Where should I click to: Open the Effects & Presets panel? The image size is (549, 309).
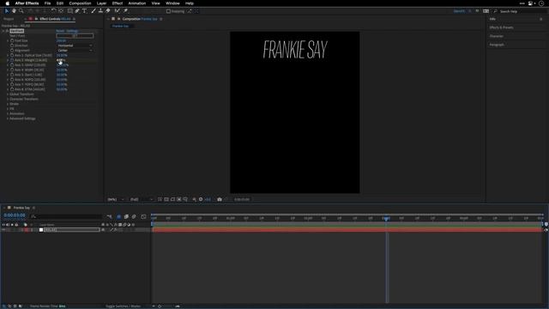point(501,27)
